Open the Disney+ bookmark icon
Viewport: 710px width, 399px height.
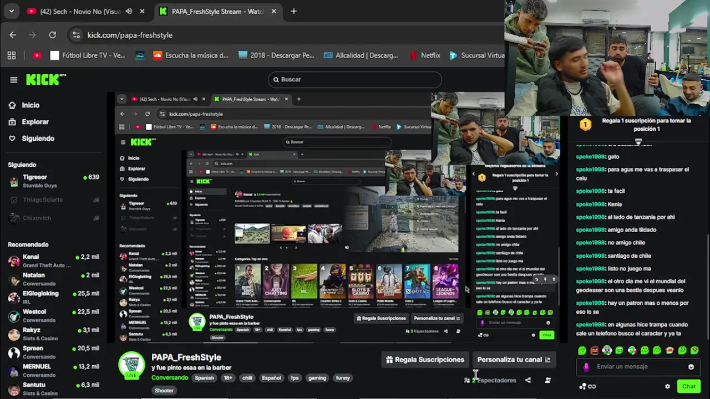[x=140, y=55]
